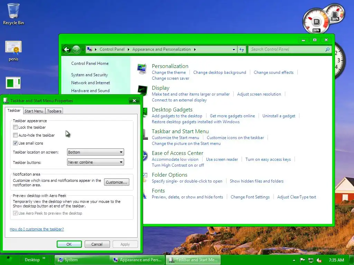Open Taskbar buttons Never combine dropdown
This screenshot has height=265, width=354.
95,162
